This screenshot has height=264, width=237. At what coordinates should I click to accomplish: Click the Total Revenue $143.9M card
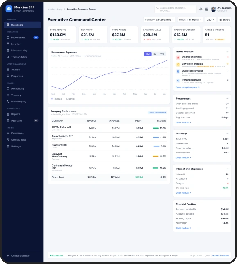tap(62, 35)
